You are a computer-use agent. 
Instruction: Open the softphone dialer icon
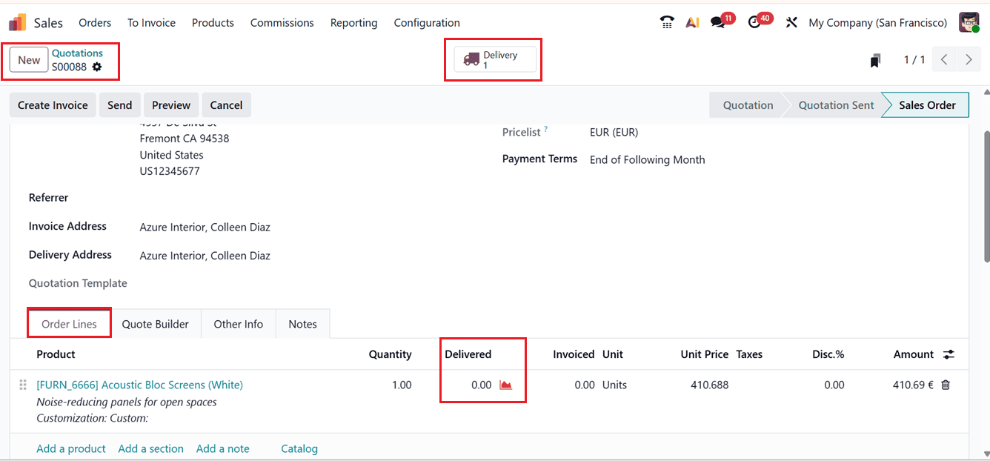point(666,22)
